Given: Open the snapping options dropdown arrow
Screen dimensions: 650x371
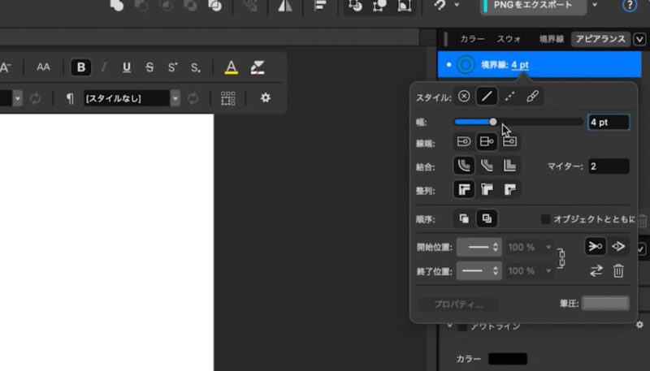Looking at the screenshot, I should [x=457, y=5].
